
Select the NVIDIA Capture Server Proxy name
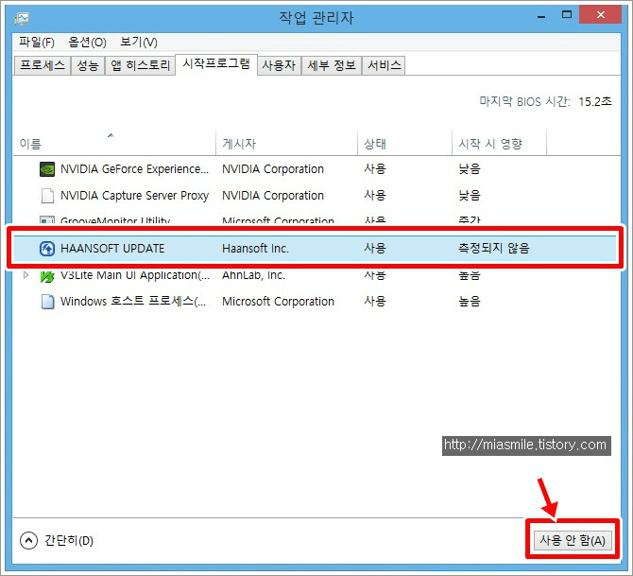134,196
